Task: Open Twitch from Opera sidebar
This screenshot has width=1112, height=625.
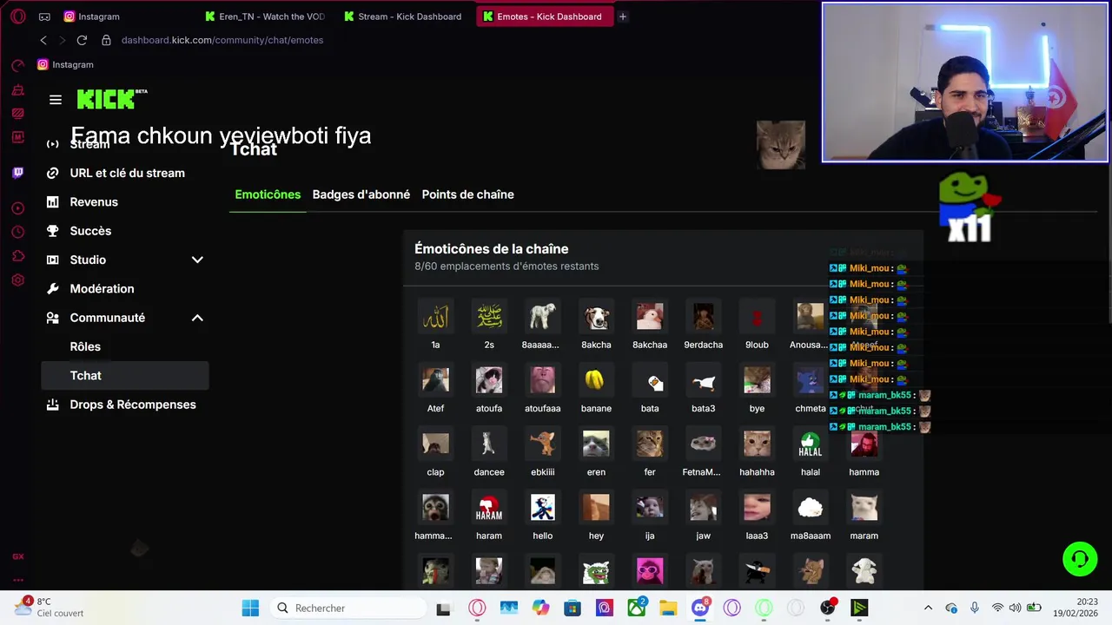Action: 18,173
